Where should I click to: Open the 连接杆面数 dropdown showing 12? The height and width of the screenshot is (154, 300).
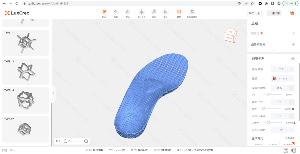pos(282,130)
